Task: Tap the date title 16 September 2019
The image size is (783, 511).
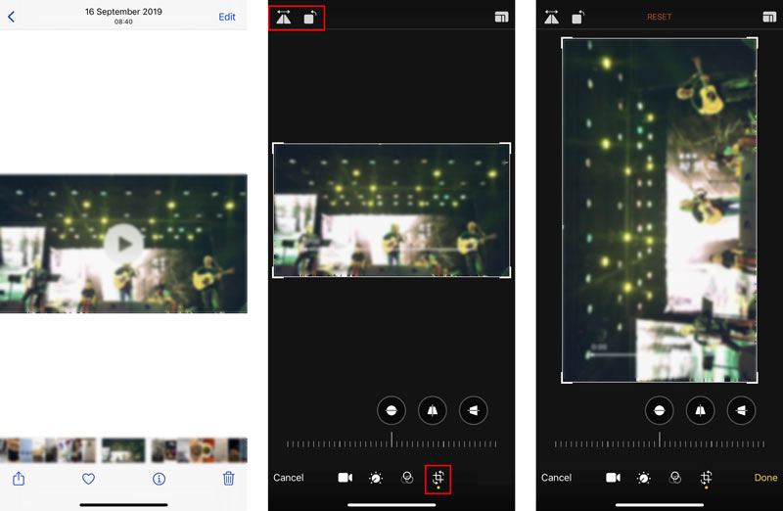Action: pyautogui.click(x=123, y=12)
